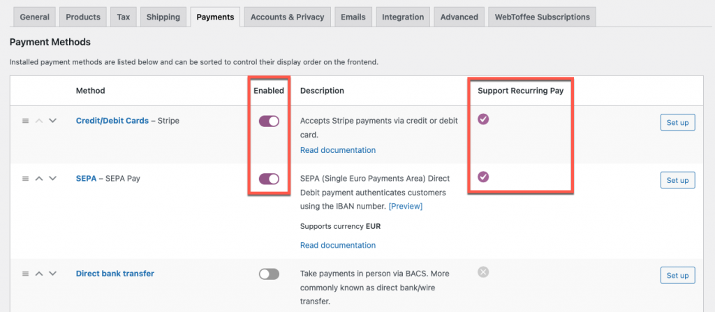Click the move-up arrow in Credit/Debit Cards row

pos(39,121)
